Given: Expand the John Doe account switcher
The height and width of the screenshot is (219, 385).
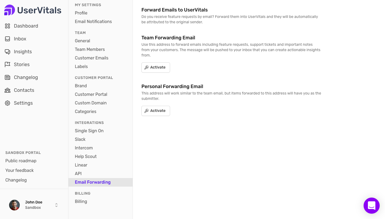Looking at the screenshot, I should click(x=56, y=205).
